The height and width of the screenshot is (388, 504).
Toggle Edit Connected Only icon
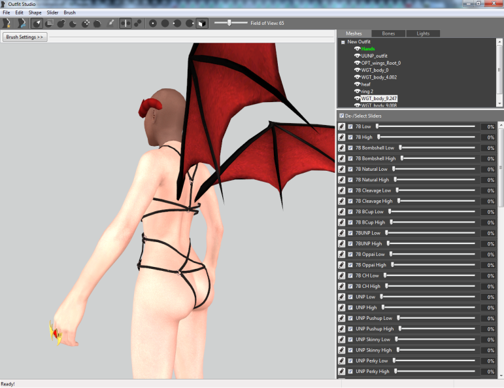pos(138,23)
